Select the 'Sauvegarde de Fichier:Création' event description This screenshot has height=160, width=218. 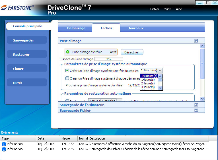pos(149,149)
